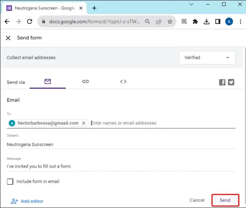Click the Google Forms tab favicon

[9, 8]
